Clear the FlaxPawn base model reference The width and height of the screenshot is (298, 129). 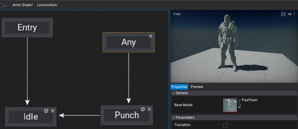pyautogui.click(x=239, y=107)
